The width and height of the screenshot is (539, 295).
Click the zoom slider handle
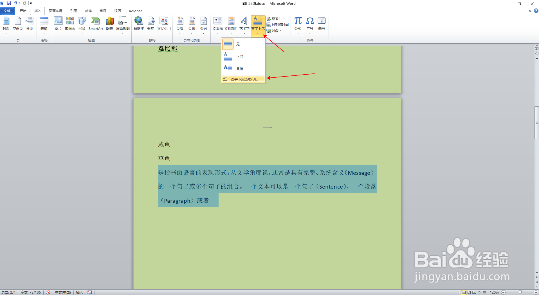click(x=520, y=292)
